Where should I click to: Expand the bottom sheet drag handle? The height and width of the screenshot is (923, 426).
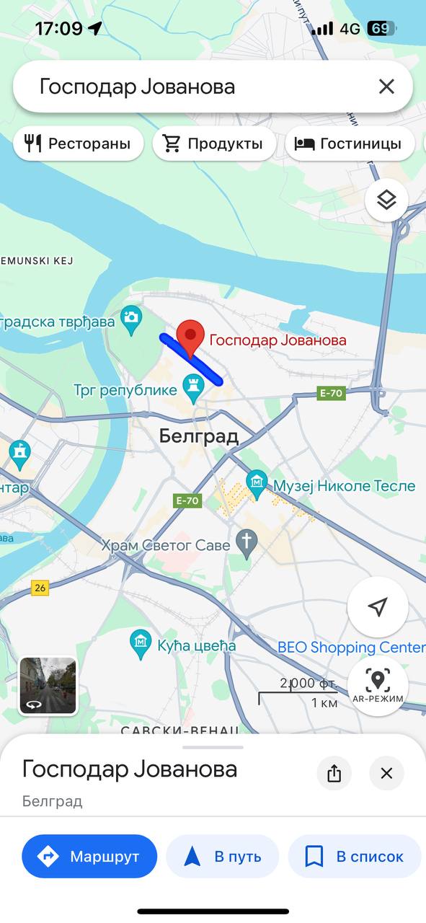[x=213, y=748]
